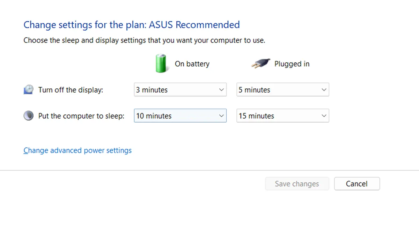
Task: Click the Save changes button
Action: pos(297,183)
